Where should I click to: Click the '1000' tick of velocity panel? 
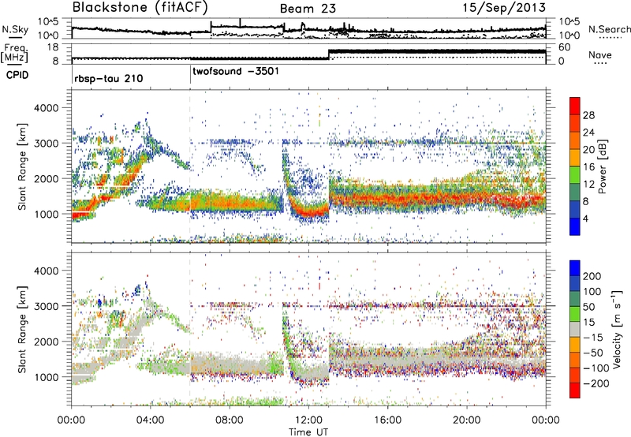point(47,377)
